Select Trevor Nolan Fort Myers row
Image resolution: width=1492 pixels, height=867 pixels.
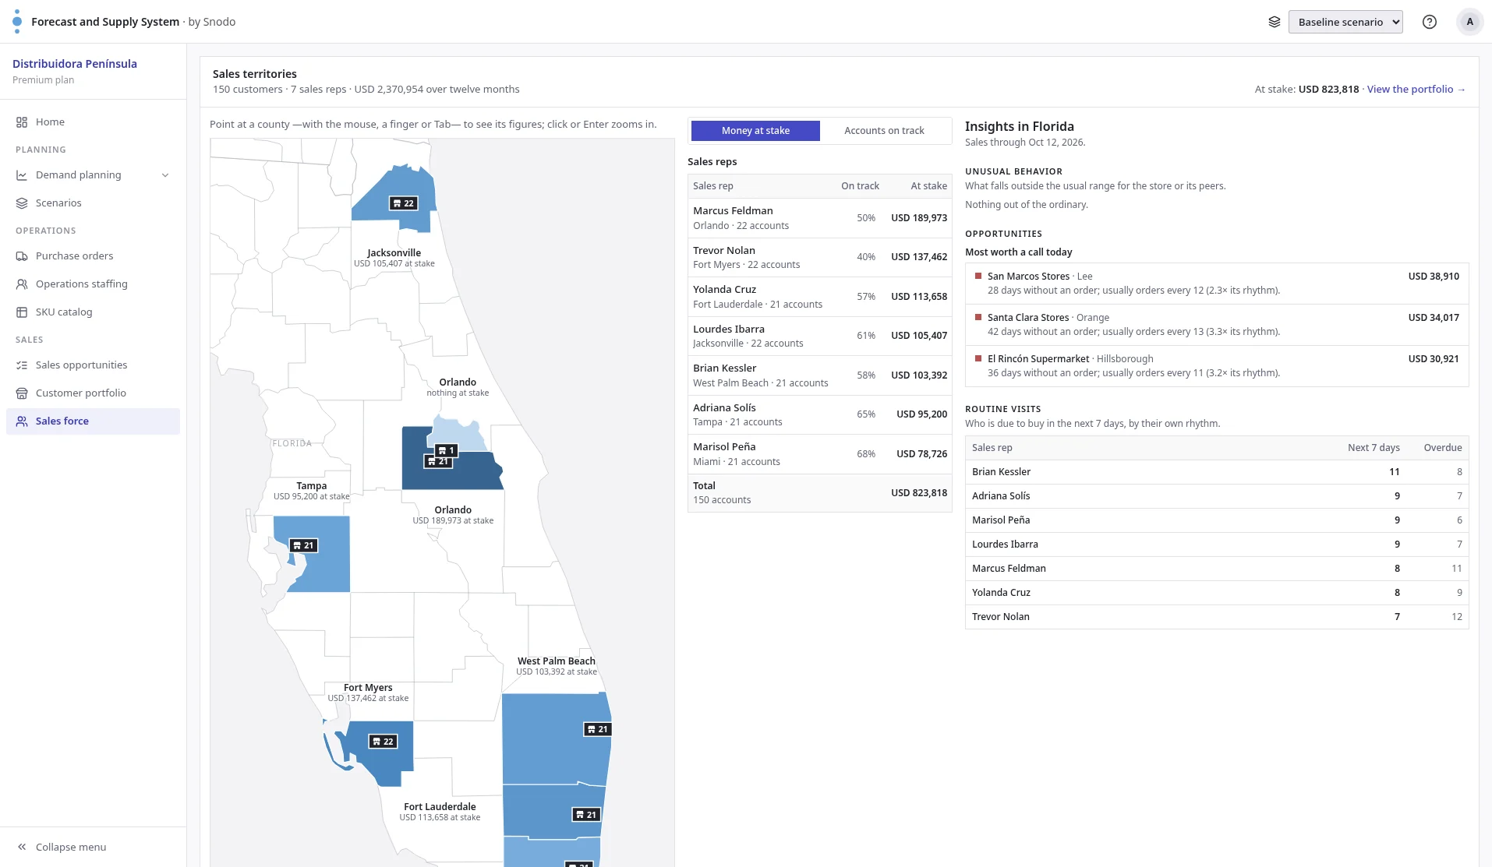[819, 257]
